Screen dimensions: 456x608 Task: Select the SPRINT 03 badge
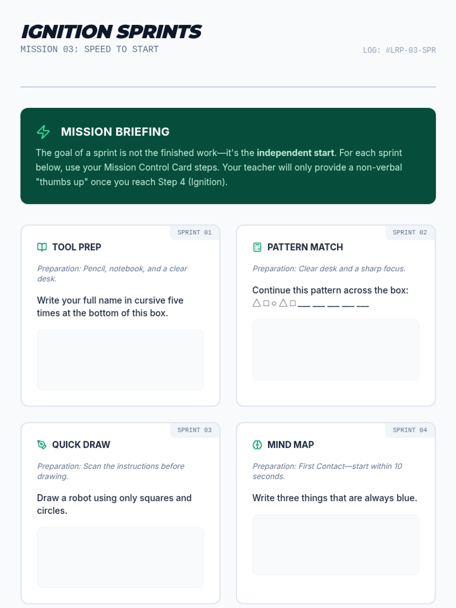click(195, 430)
